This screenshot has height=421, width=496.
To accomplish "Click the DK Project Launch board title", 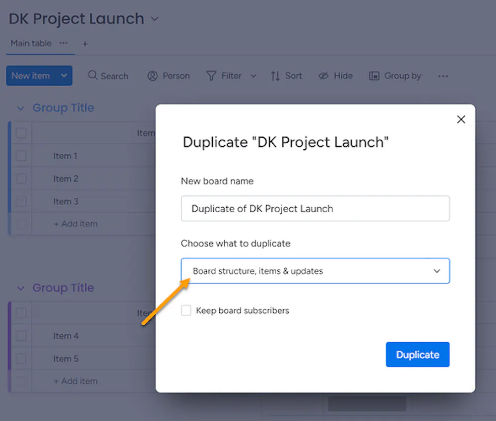I will coord(76,19).
